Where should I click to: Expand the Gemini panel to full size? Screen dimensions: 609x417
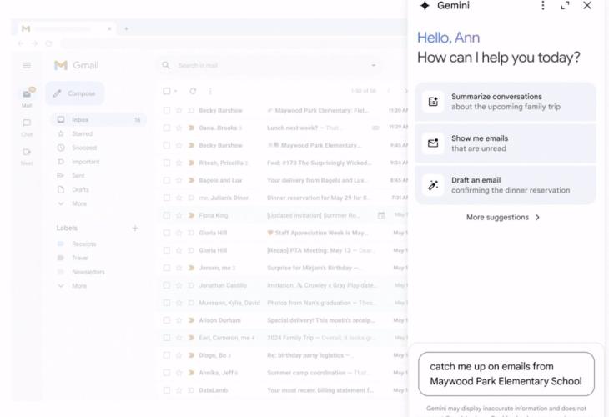(566, 6)
